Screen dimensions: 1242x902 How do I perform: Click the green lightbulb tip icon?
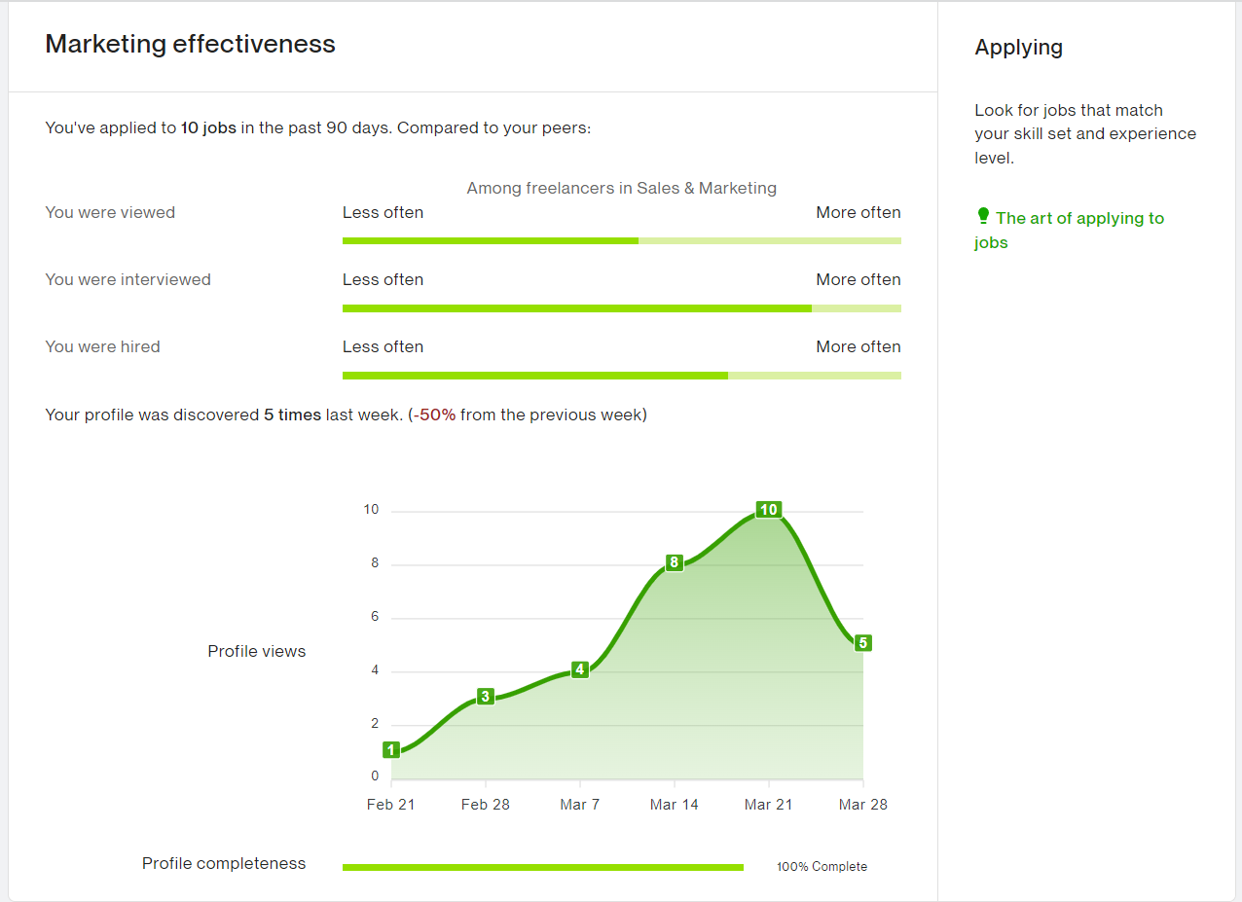coord(982,217)
